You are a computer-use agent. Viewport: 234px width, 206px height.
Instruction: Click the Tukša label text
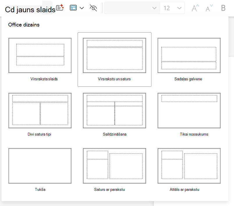[x=40, y=189]
